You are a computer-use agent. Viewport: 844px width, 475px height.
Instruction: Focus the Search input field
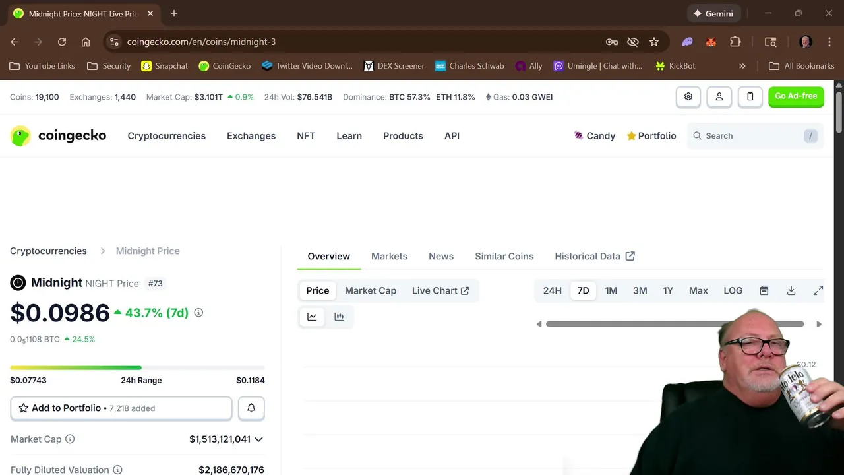click(x=755, y=136)
